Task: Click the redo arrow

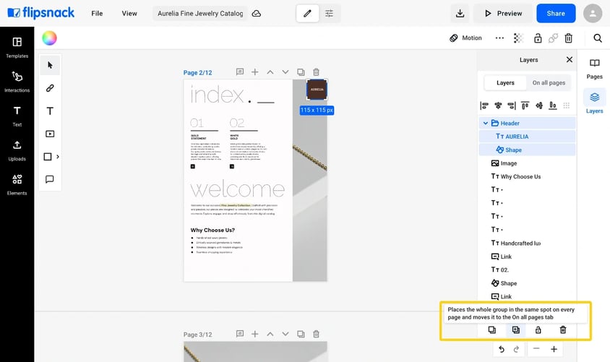Action: [516, 349]
